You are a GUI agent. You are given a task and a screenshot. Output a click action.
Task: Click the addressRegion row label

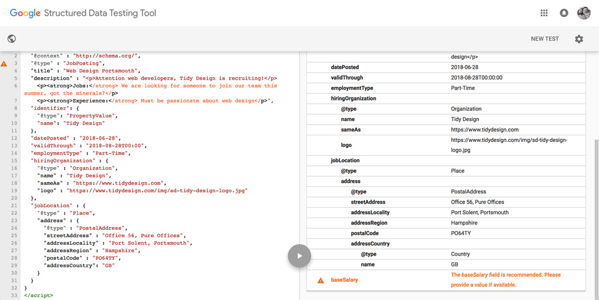click(369, 223)
